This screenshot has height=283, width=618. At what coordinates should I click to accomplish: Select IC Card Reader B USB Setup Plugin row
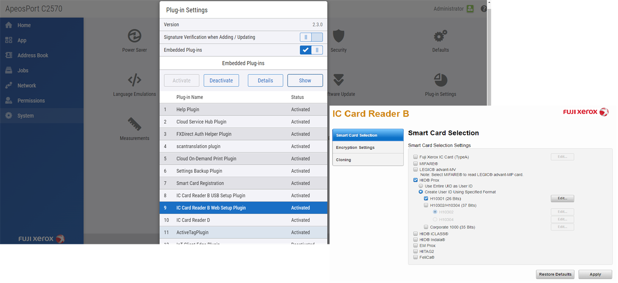(243, 195)
